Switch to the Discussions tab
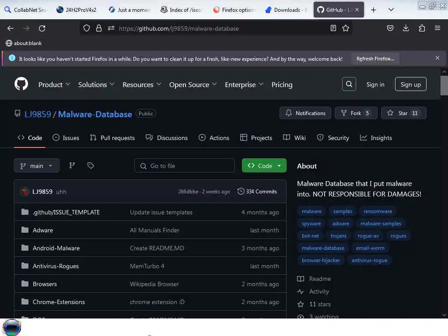Screen dimensions: 448x336 tap(167, 138)
